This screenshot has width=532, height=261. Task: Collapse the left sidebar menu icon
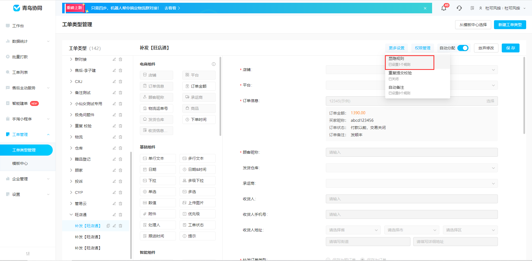pos(28,254)
